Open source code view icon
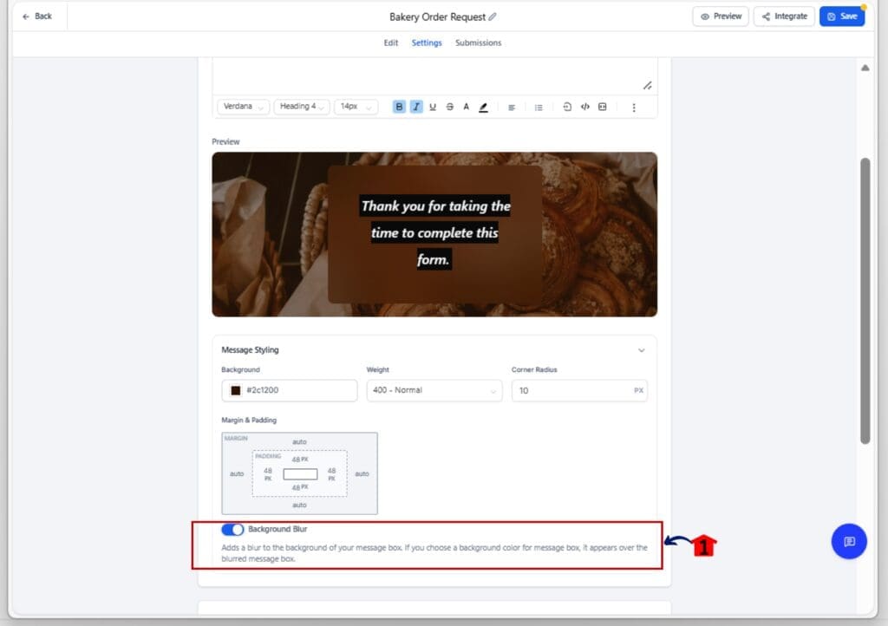The height and width of the screenshot is (626, 888). [x=584, y=107]
